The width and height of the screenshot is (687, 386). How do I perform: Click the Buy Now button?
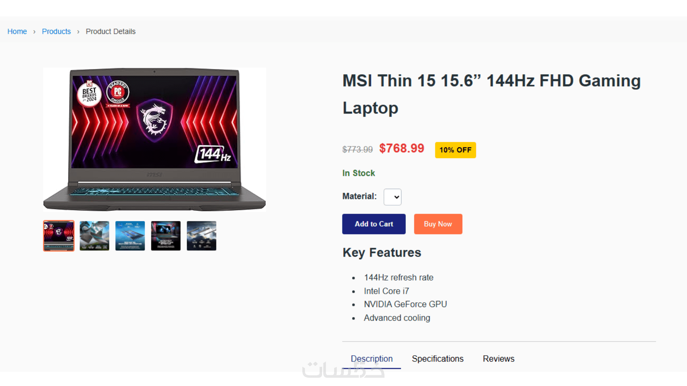pyautogui.click(x=438, y=224)
